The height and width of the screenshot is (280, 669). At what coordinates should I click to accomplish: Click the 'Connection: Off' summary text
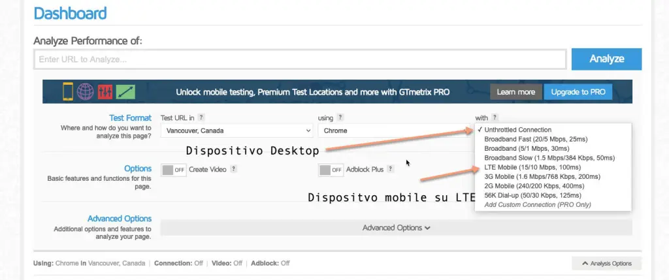[x=178, y=264]
